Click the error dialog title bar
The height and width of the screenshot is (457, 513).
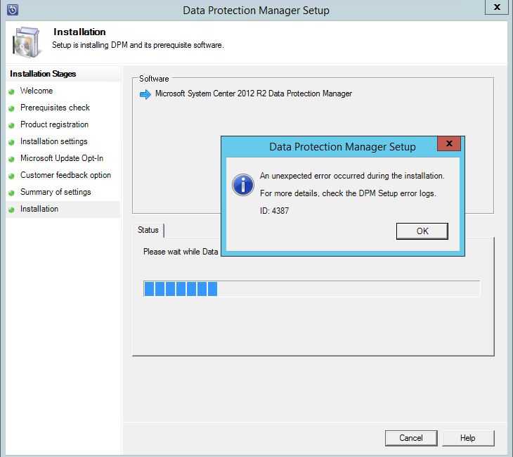coord(342,147)
